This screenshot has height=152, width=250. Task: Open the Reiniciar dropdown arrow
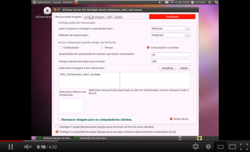[188, 28]
